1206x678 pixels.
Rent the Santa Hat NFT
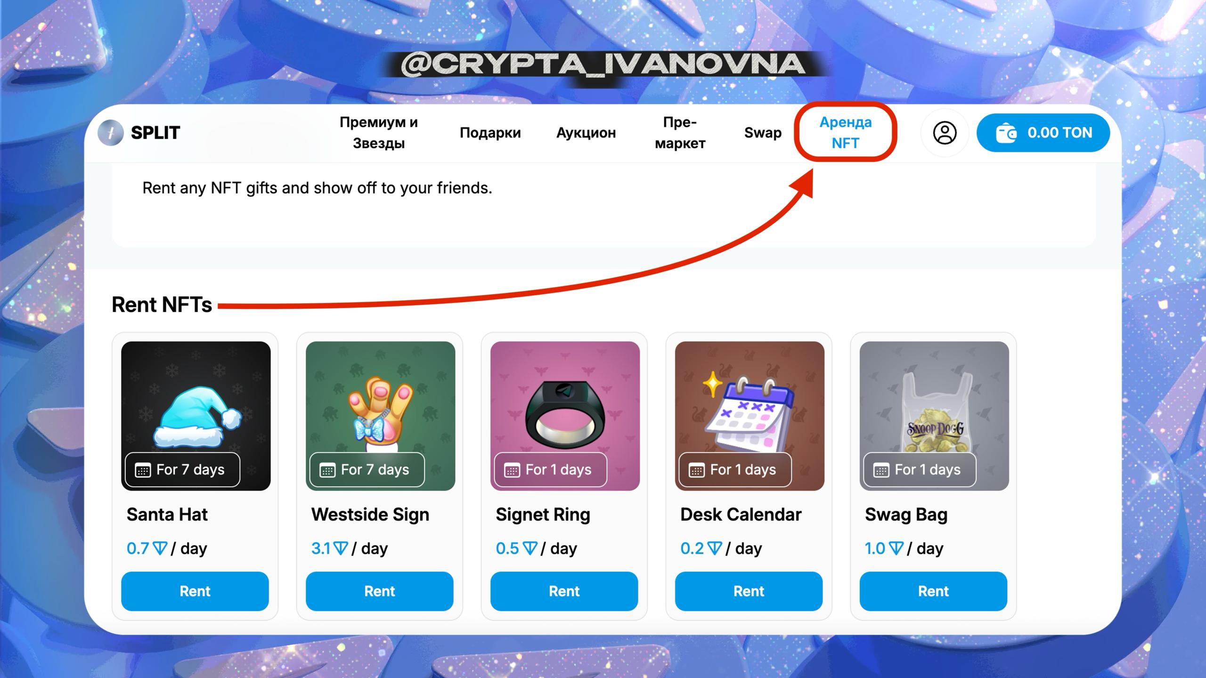195,591
